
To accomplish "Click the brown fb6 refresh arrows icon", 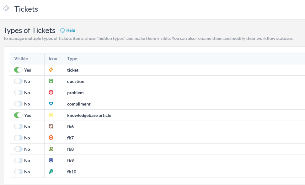I will (51, 126).
